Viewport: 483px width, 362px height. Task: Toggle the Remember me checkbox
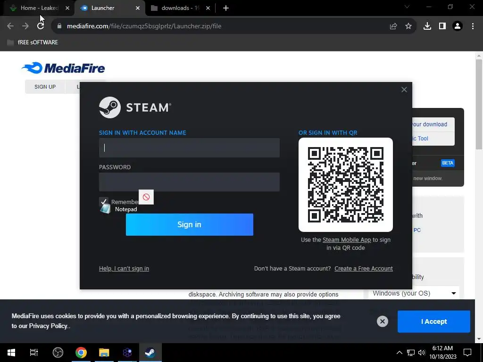103,202
